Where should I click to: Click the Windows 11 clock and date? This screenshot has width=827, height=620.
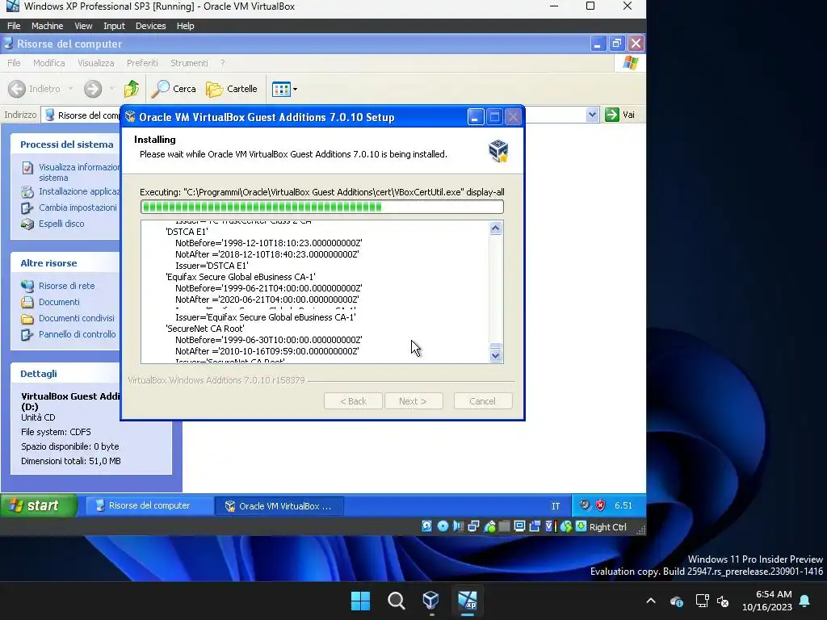point(767,601)
